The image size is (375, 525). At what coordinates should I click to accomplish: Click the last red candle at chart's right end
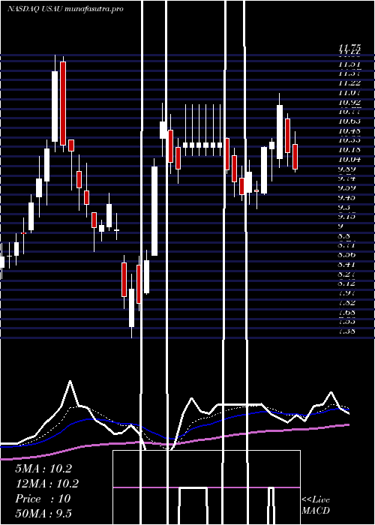point(295,157)
